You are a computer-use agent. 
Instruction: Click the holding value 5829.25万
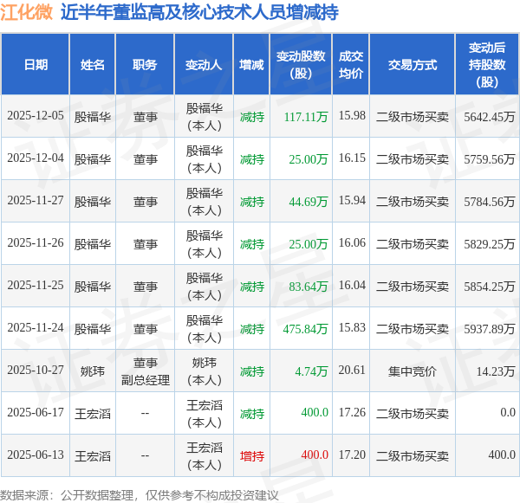490,244
